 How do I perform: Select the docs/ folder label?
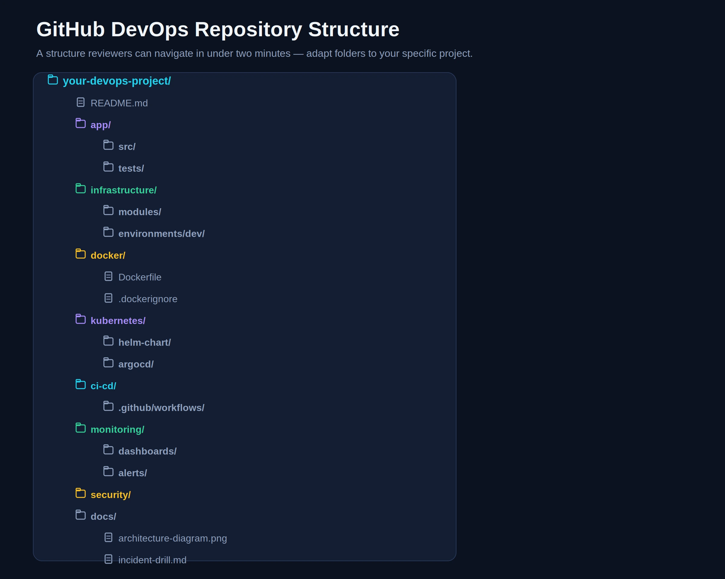103,516
